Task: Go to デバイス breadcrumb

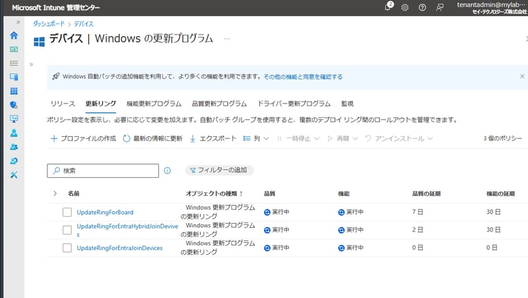Action: tap(83, 24)
